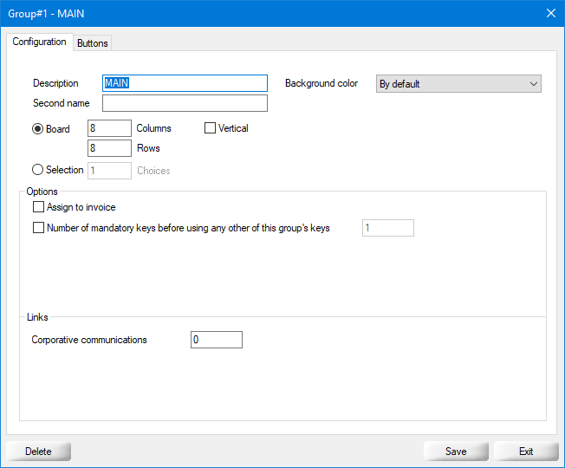The width and height of the screenshot is (565, 468).
Task: Toggle the mandatory keys checkbox
Action: tap(38, 228)
